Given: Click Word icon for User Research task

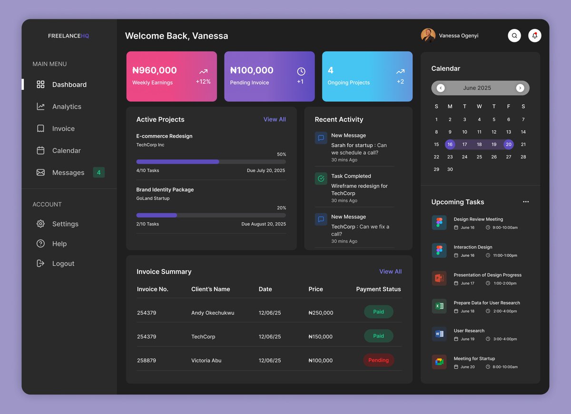Looking at the screenshot, I should [x=439, y=334].
